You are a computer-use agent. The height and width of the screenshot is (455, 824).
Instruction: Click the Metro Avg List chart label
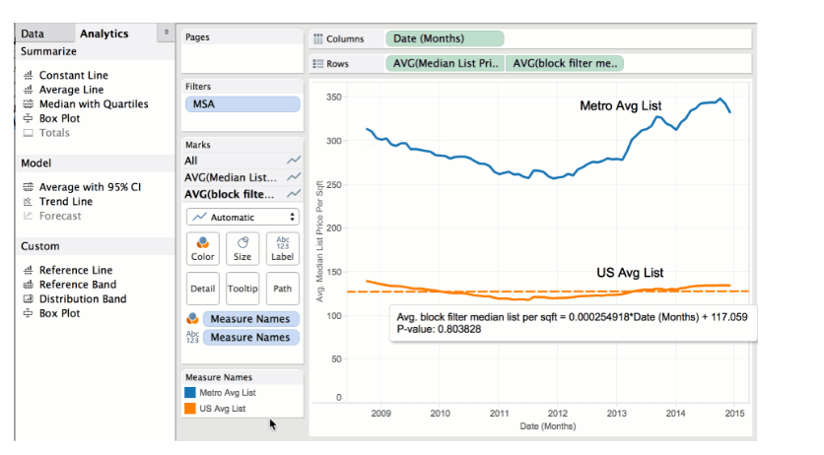pyautogui.click(x=621, y=106)
